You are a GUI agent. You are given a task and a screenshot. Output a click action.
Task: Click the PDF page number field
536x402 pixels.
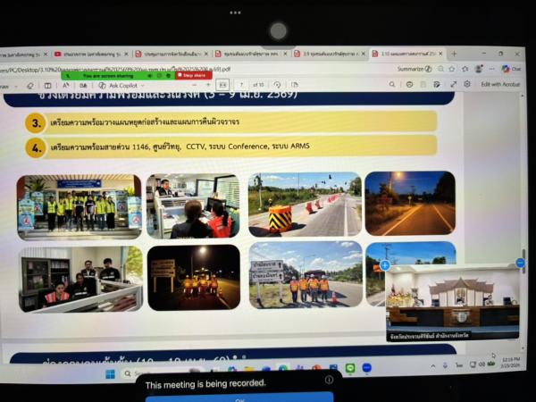pyautogui.click(x=242, y=85)
